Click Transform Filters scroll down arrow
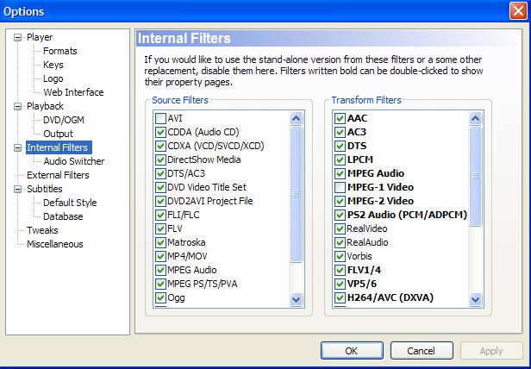The height and width of the screenshot is (369, 531). [475, 299]
